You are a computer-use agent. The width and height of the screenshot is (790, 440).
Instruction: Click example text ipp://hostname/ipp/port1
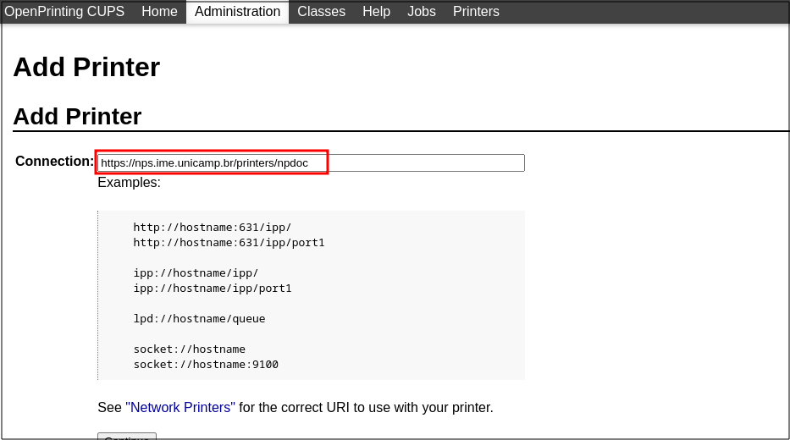(x=213, y=289)
